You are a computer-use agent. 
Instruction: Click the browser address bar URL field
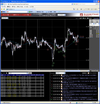coord(40,4)
